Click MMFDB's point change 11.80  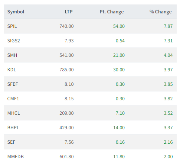119,157
